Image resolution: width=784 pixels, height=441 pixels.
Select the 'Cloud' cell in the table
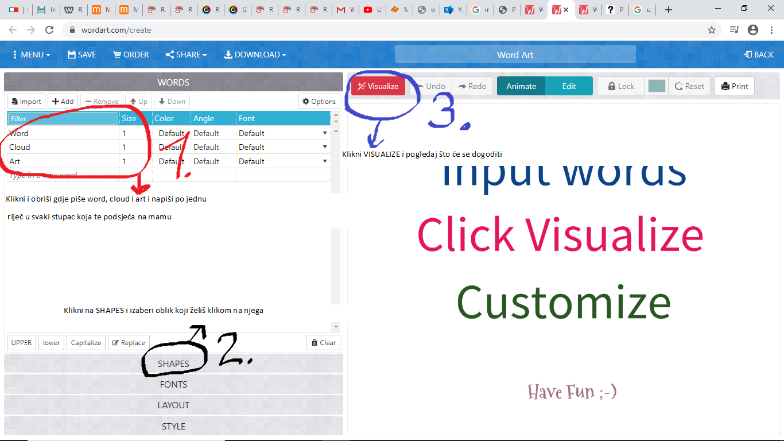click(63, 147)
